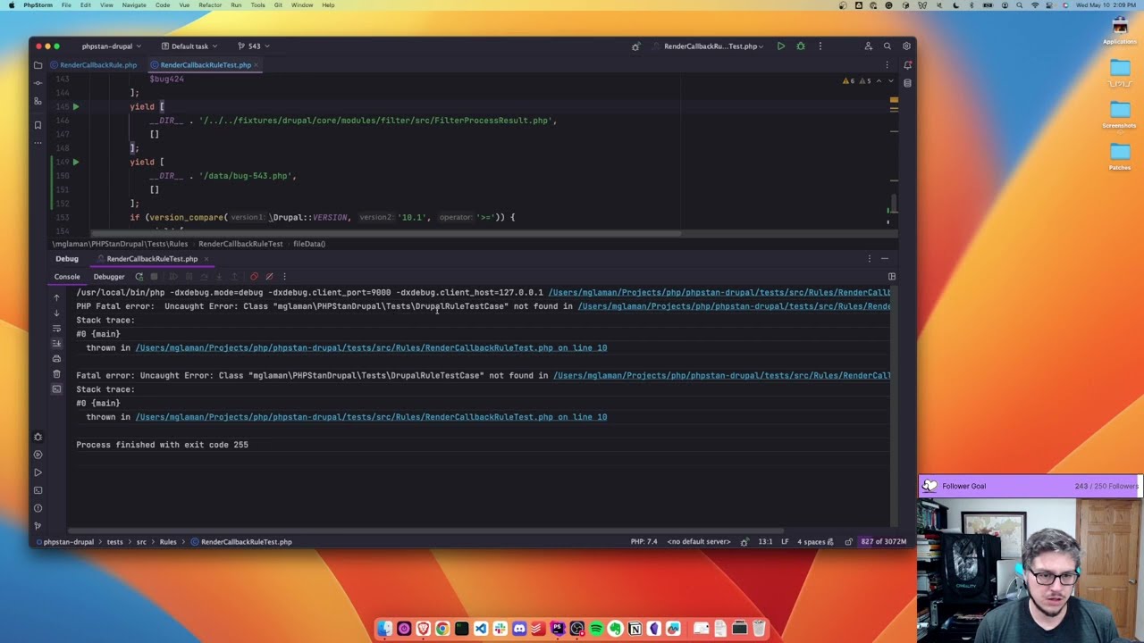Screen dimensions: 1144x643
Task: Open first stack trace link to RenderCallbackRuleTest.php line 10
Action: tap(371, 348)
